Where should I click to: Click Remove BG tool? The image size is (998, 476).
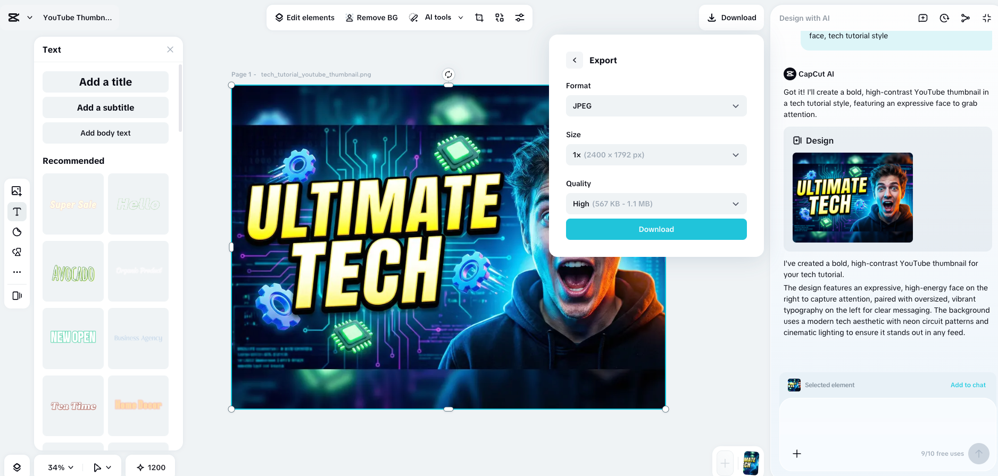372,18
